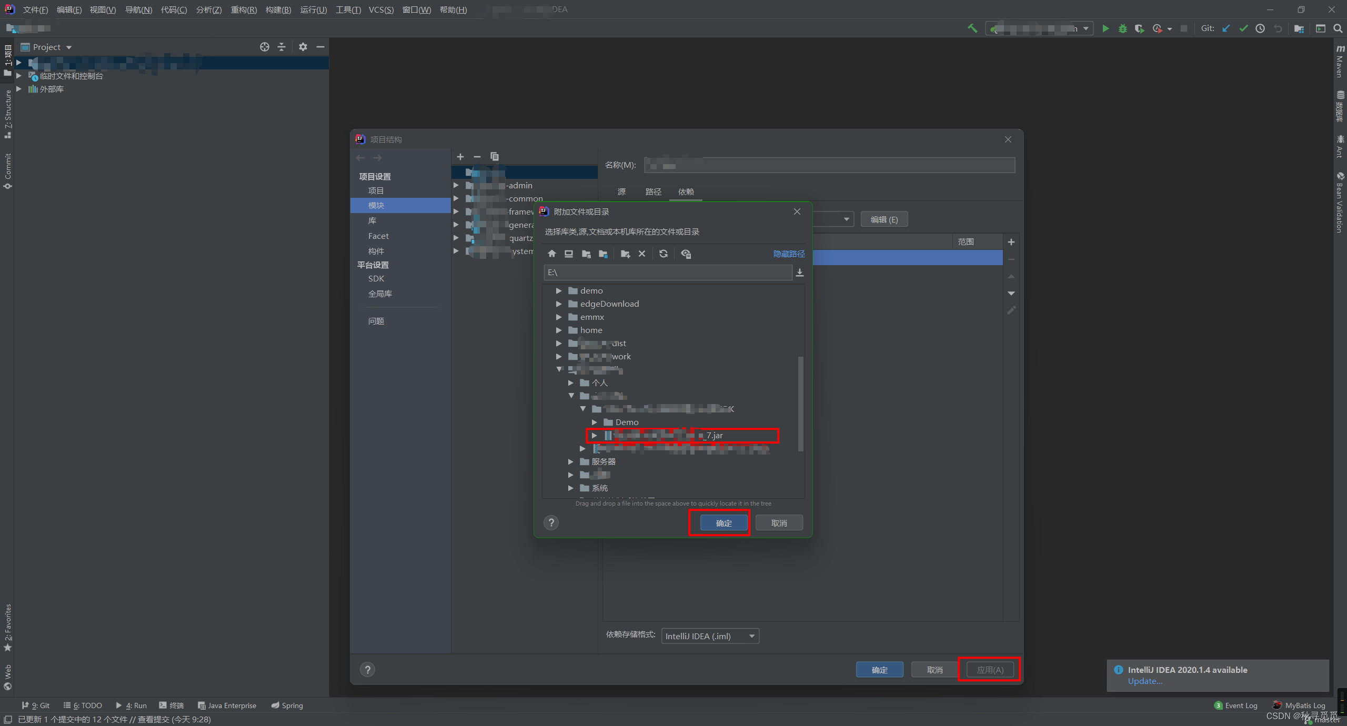This screenshot has height=726, width=1347.
Task: Click the refresh icon in file chooser
Action: (x=663, y=254)
